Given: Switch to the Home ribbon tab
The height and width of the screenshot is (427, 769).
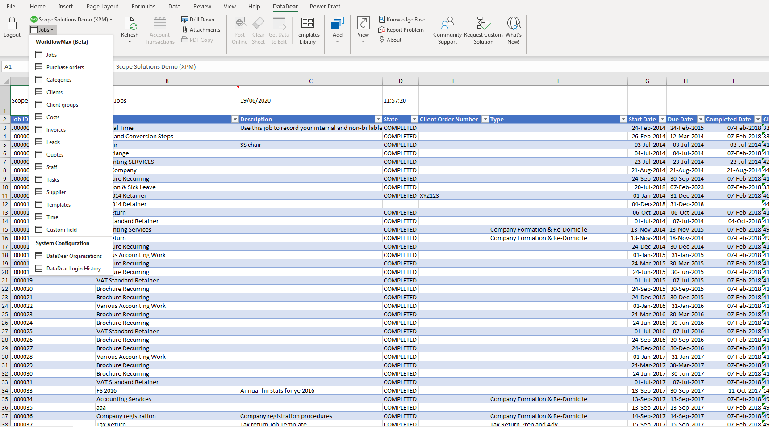Looking at the screenshot, I should (38, 6).
